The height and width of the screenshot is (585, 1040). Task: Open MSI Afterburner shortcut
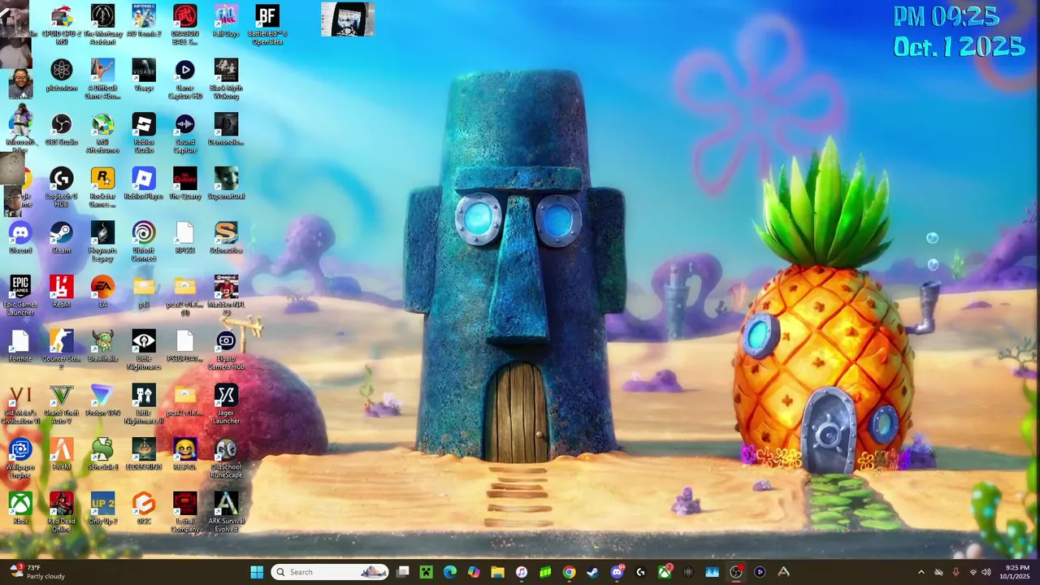tap(102, 133)
